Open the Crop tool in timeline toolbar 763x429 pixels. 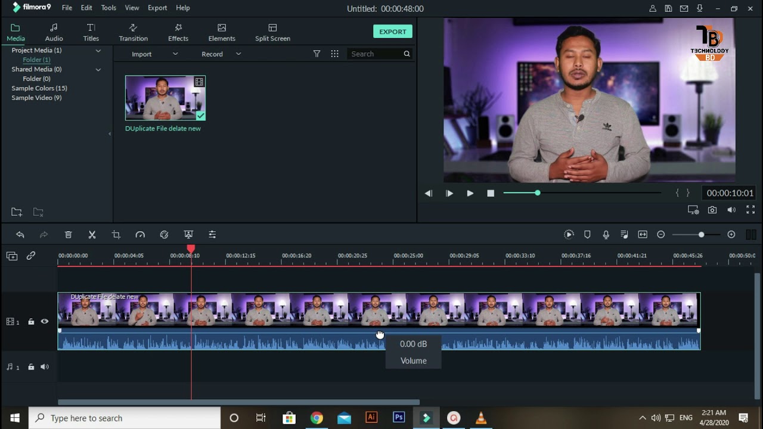coord(116,235)
